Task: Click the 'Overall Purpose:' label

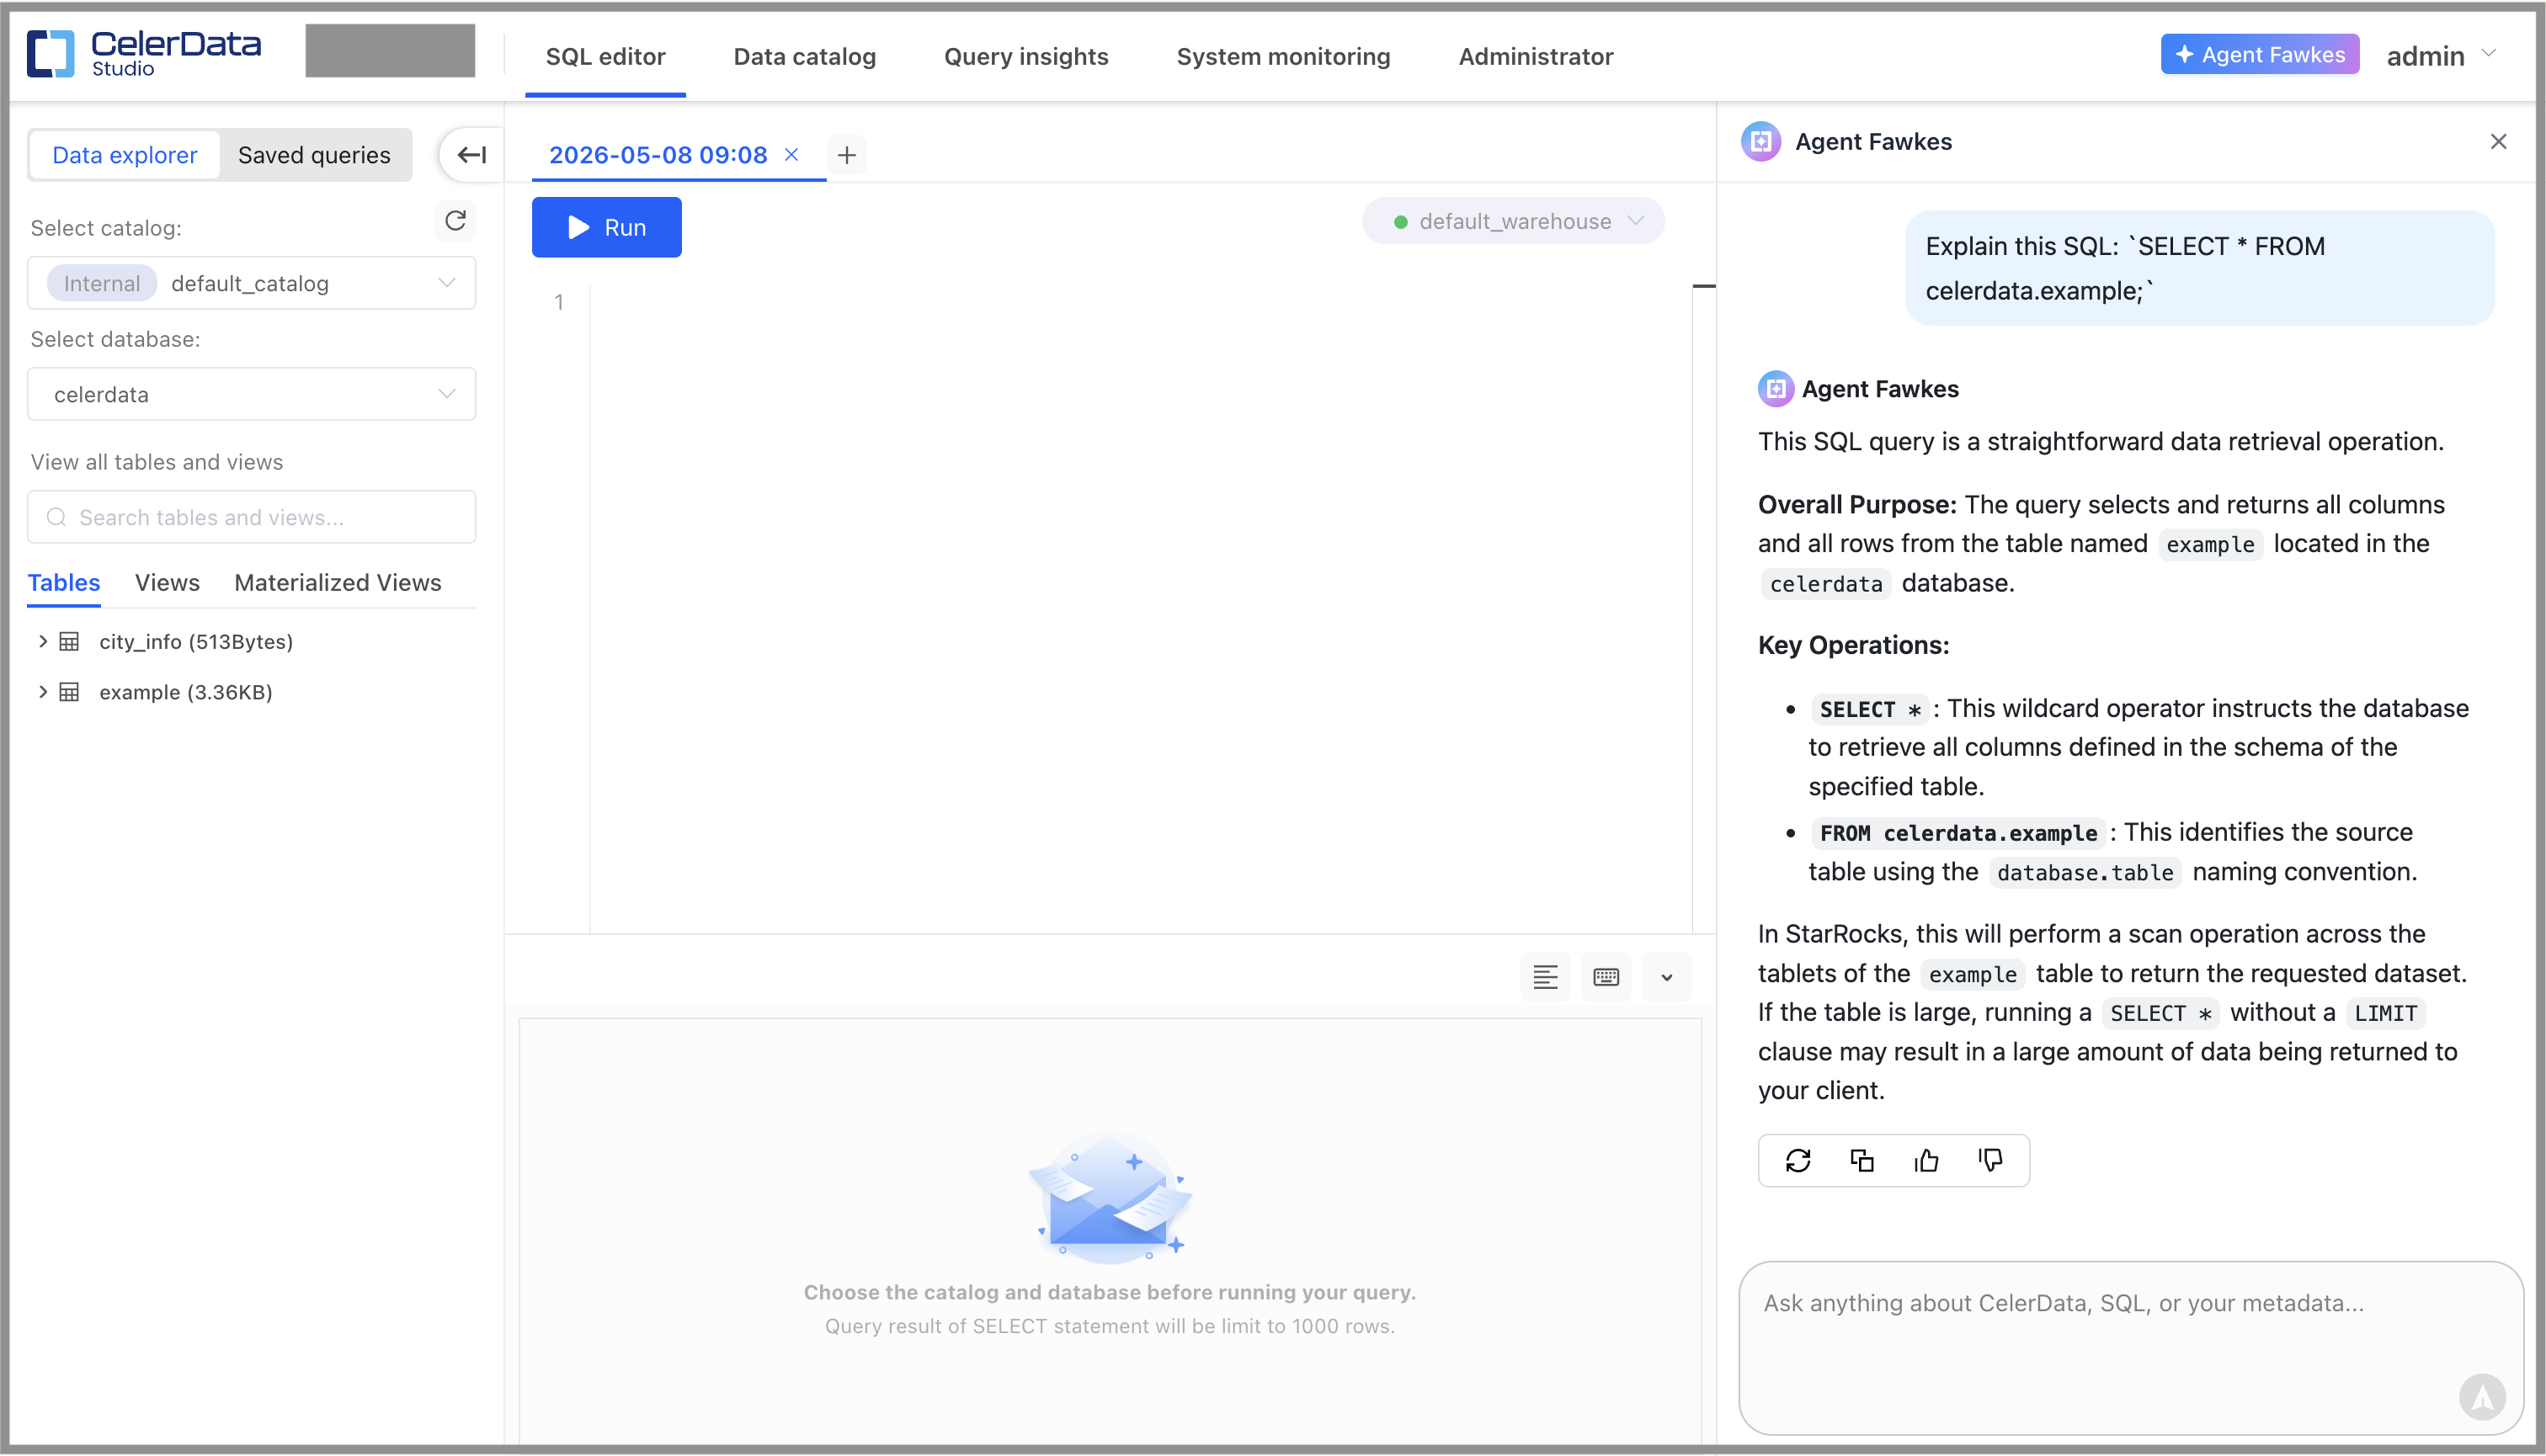Action: tap(1856, 505)
